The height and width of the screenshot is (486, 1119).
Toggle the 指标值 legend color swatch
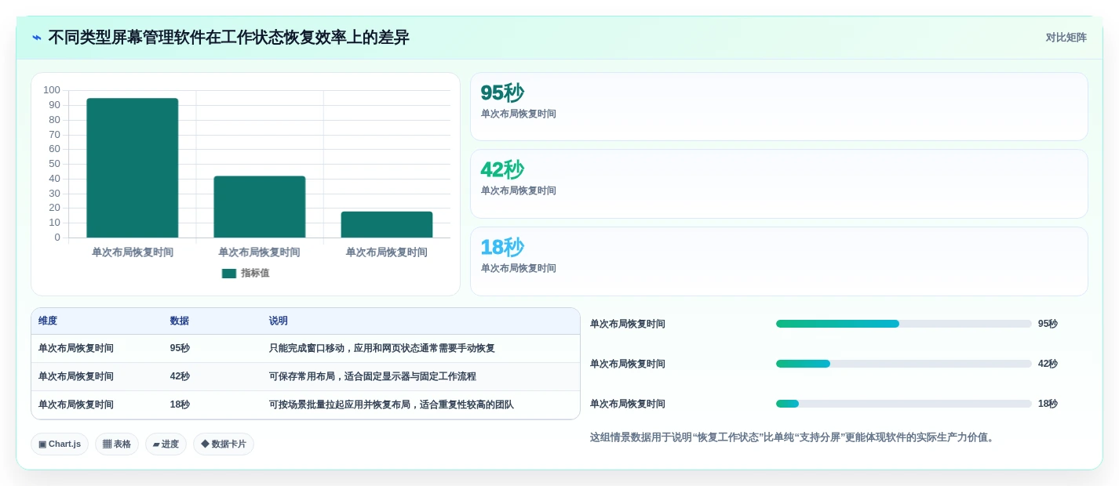coord(229,274)
